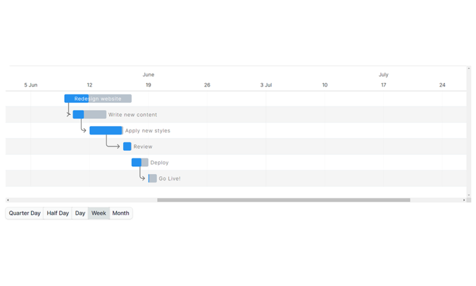Select the Week view mode
This screenshot has width=476, height=286.
[x=99, y=213]
